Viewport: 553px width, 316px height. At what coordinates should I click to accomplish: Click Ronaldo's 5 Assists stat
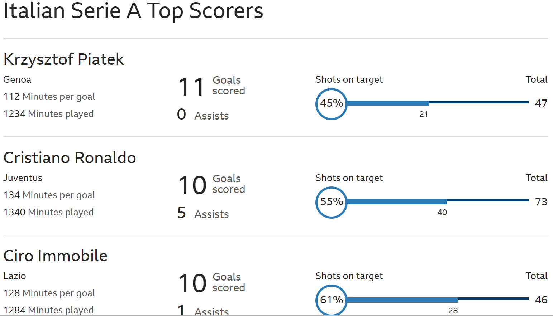point(203,213)
